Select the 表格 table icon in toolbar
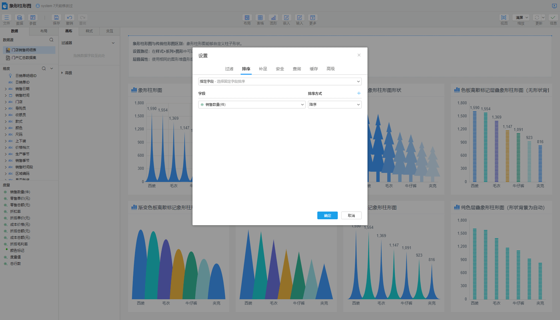Viewport: 560px width, 320px height. tap(260, 18)
